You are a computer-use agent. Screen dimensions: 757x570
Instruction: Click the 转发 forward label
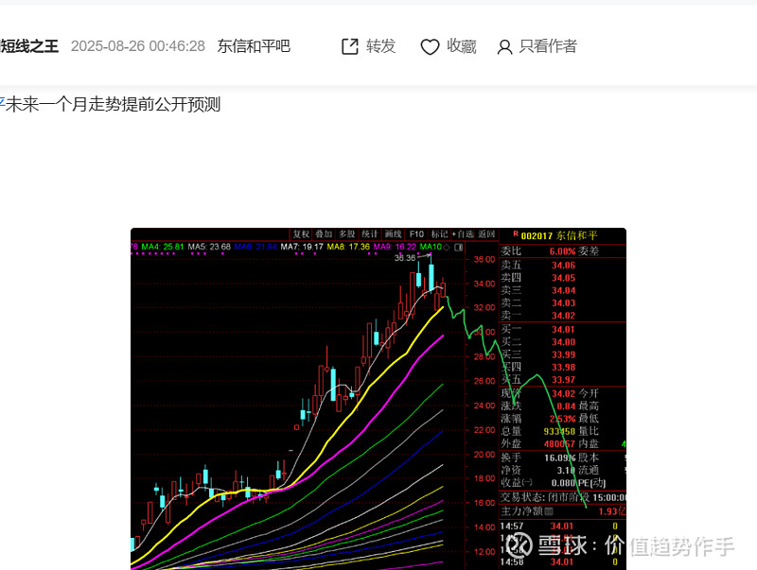coord(381,46)
